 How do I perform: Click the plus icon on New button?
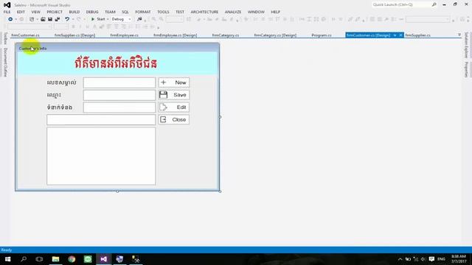pyautogui.click(x=164, y=82)
